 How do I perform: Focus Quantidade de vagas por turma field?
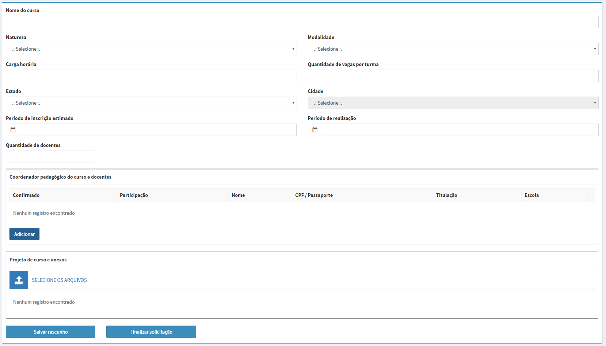[x=453, y=76]
